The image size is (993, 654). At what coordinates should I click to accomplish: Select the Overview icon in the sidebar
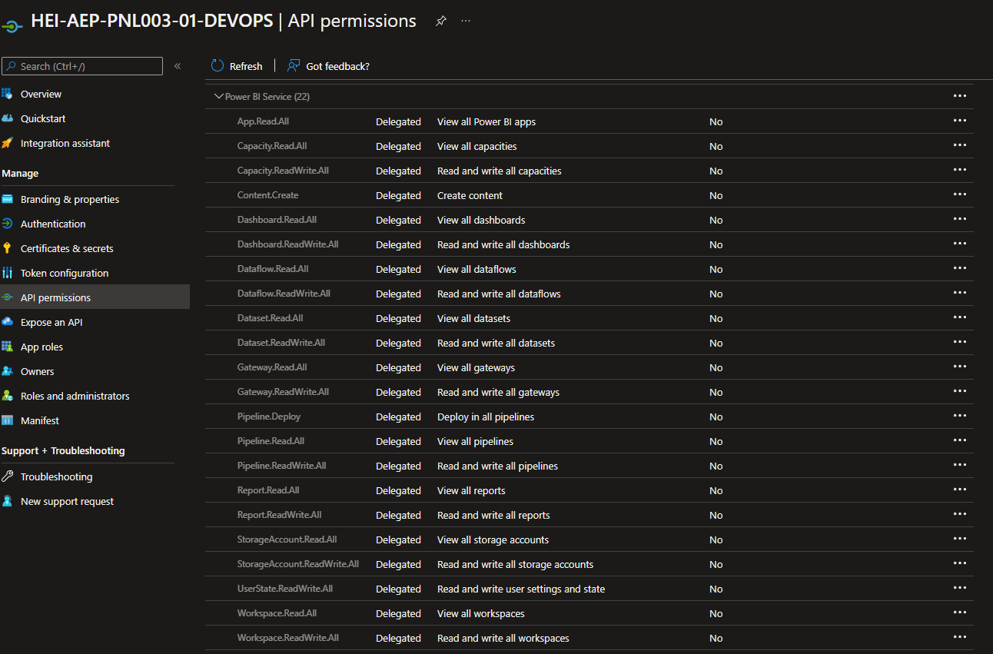9,93
